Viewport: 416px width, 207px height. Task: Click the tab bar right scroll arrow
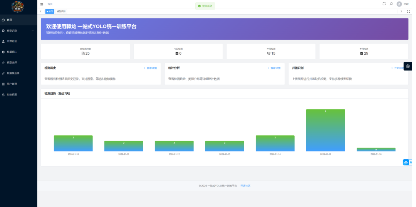[401, 12]
